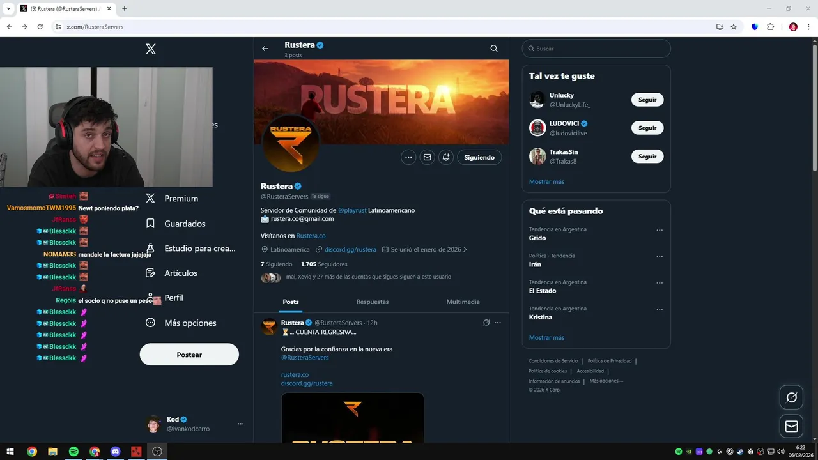Switch to the Posts tab
Viewport: 818px width, 460px height.
click(x=291, y=302)
